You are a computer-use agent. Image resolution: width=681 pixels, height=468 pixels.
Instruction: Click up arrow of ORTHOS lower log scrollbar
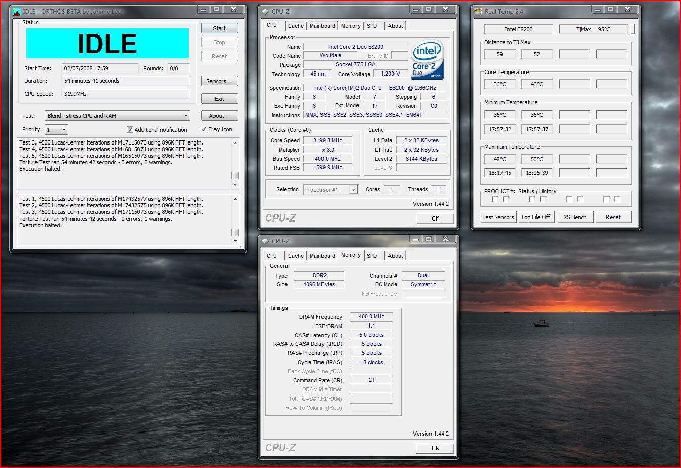(235, 199)
